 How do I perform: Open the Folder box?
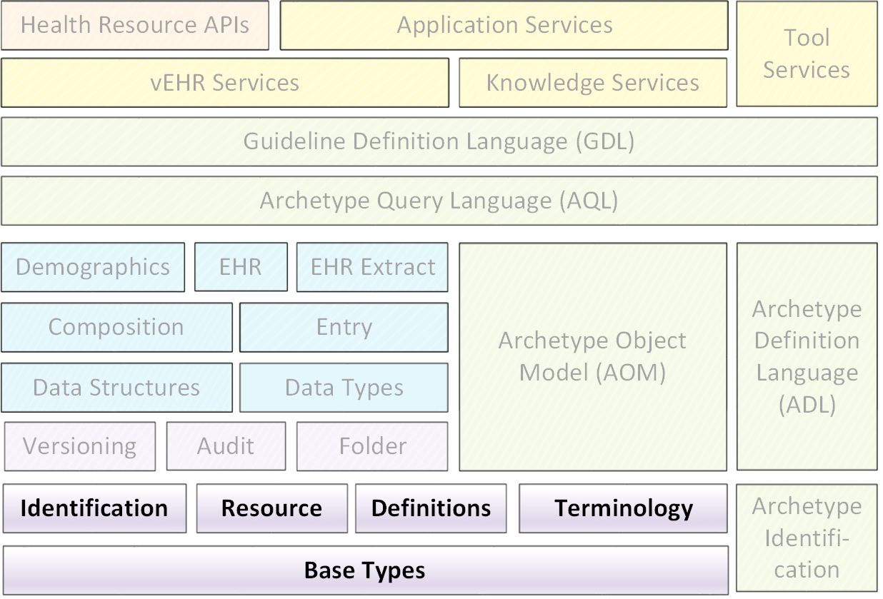(372, 446)
